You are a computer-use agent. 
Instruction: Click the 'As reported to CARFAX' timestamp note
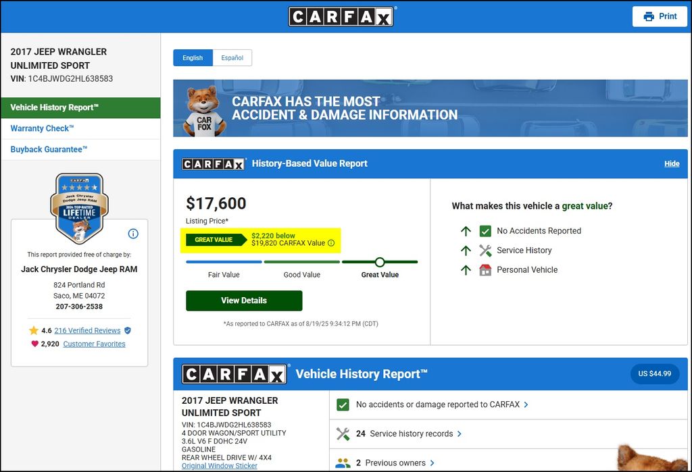coord(301,324)
